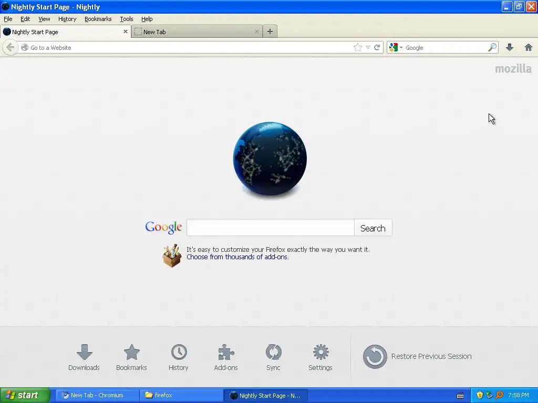Open a new tab with plus button
The image size is (538, 403).
[270, 31]
